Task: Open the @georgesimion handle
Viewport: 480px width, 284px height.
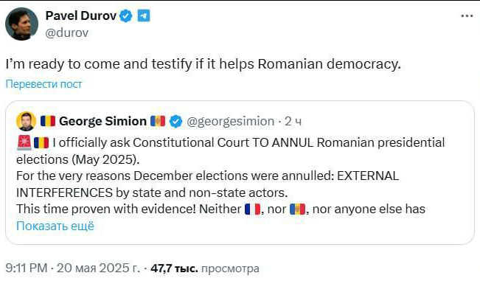Action: [231, 121]
